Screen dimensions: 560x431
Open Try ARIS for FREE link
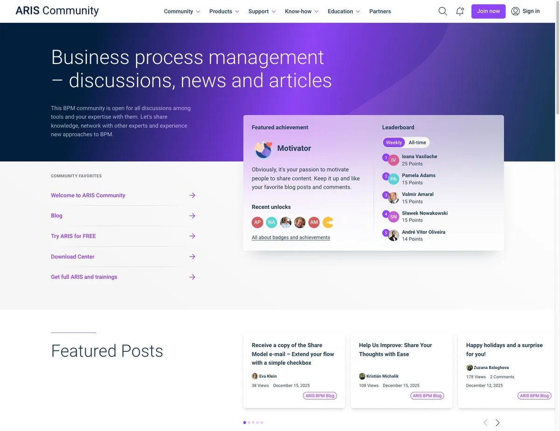coord(73,236)
